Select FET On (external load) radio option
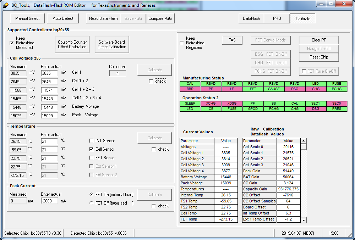Screen dimensions: 355x240 [x=91, y=195]
